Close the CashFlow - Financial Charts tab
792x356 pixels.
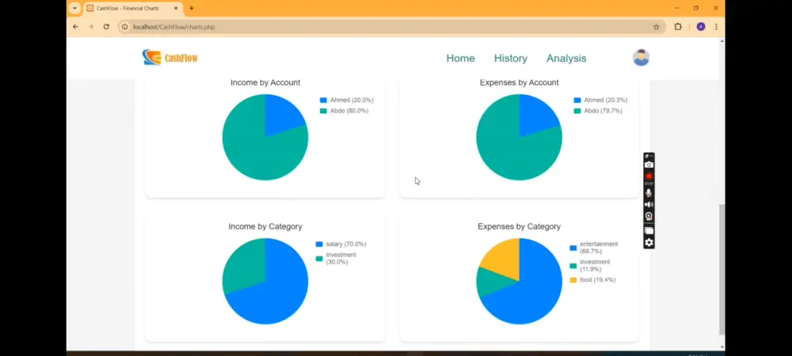pos(176,8)
